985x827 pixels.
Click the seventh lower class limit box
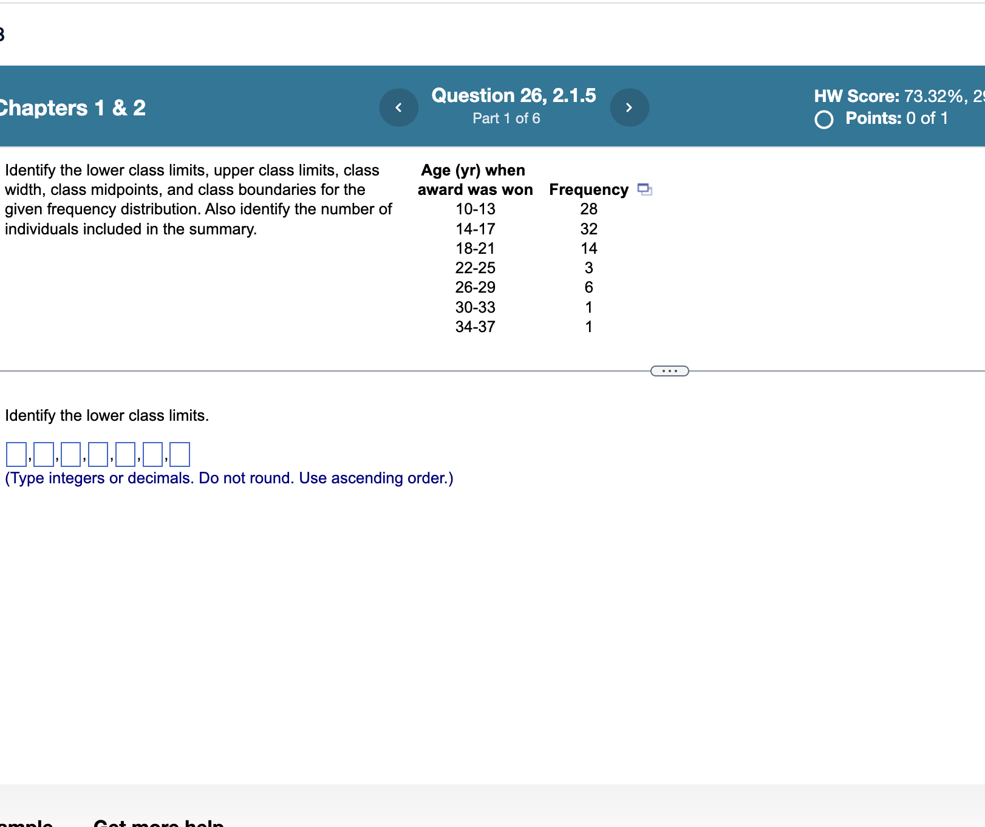(x=180, y=454)
